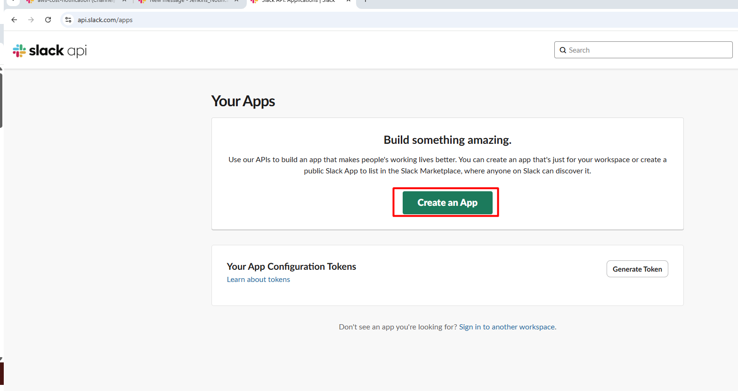Go back to the previous page
Image resolution: width=738 pixels, height=391 pixels.
pyautogui.click(x=14, y=20)
